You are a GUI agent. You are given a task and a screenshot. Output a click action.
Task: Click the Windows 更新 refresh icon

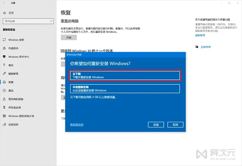[x=4, y=40]
